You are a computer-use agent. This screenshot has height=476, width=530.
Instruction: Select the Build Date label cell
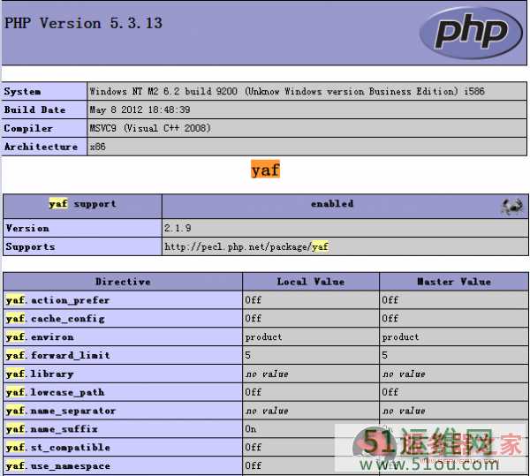coord(44,110)
